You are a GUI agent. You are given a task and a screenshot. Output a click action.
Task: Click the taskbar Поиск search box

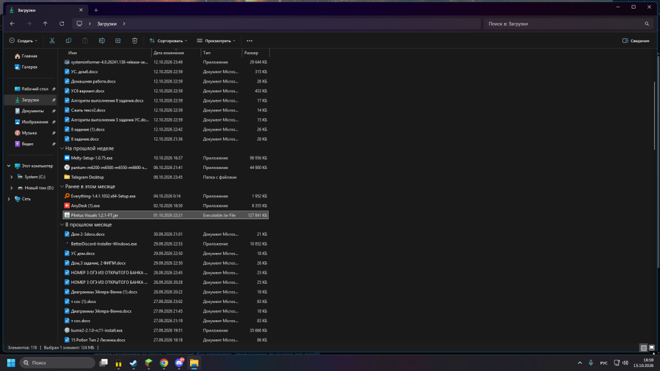tap(57, 362)
